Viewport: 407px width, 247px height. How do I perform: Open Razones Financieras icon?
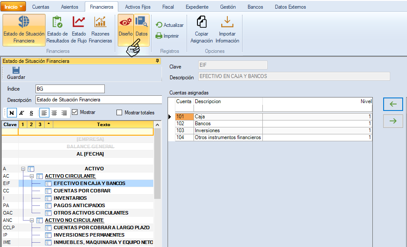100,29
